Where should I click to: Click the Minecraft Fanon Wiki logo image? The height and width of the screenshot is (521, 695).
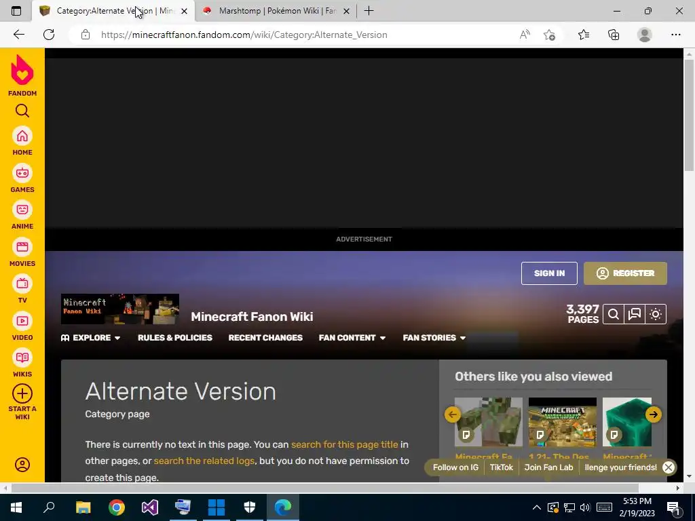click(120, 309)
